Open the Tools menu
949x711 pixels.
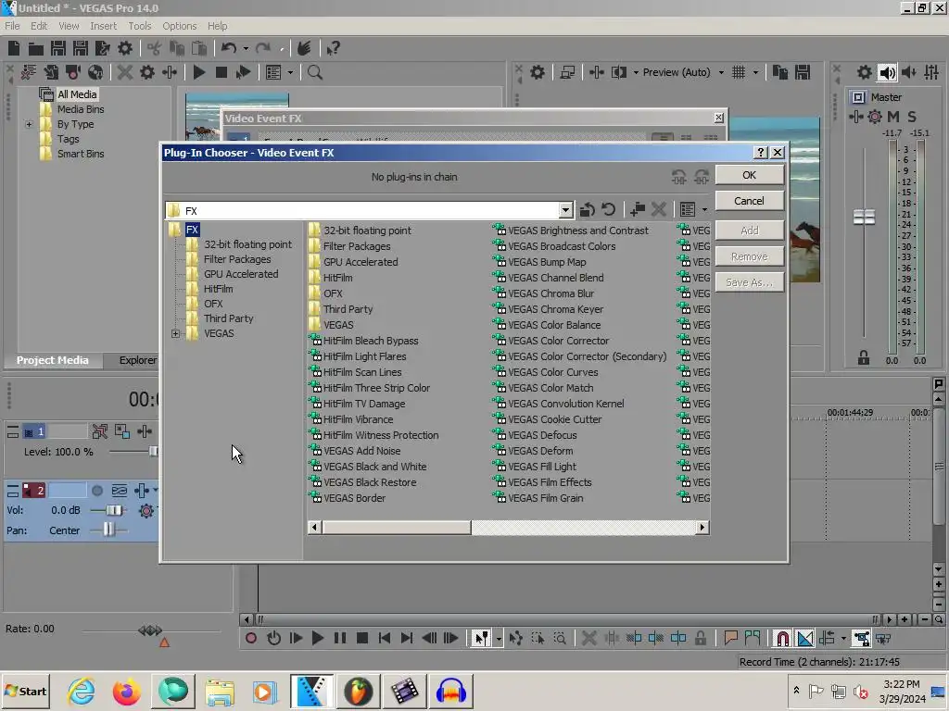pos(139,26)
